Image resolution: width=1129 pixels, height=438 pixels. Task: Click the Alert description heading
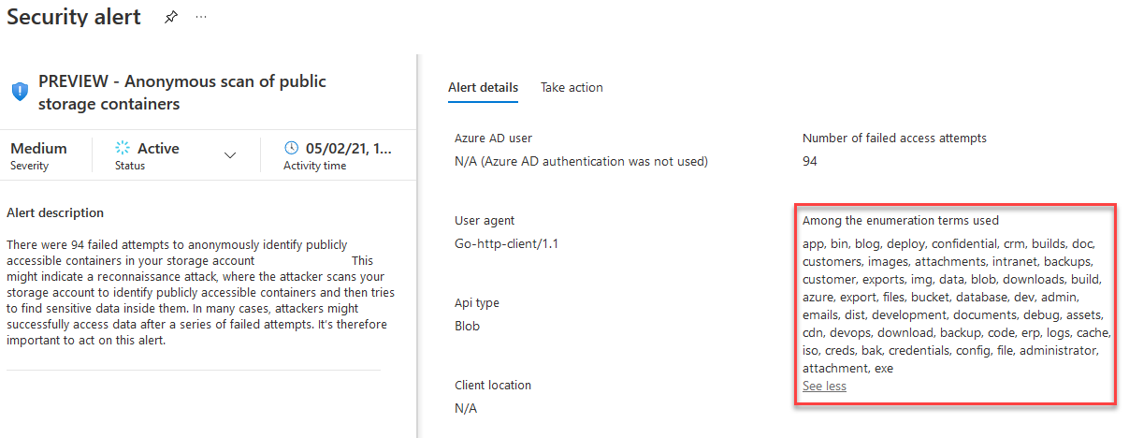pyautogui.click(x=55, y=212)
